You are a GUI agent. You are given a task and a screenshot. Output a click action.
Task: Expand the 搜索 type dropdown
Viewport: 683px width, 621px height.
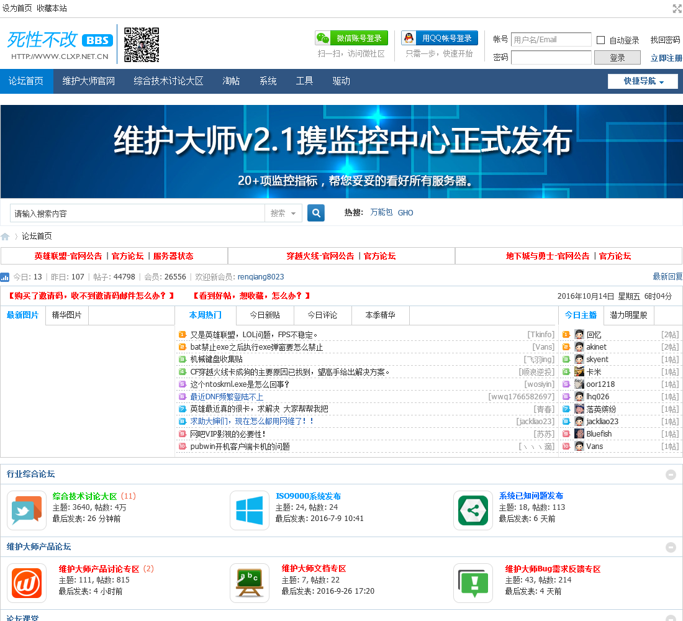(284, 213)
